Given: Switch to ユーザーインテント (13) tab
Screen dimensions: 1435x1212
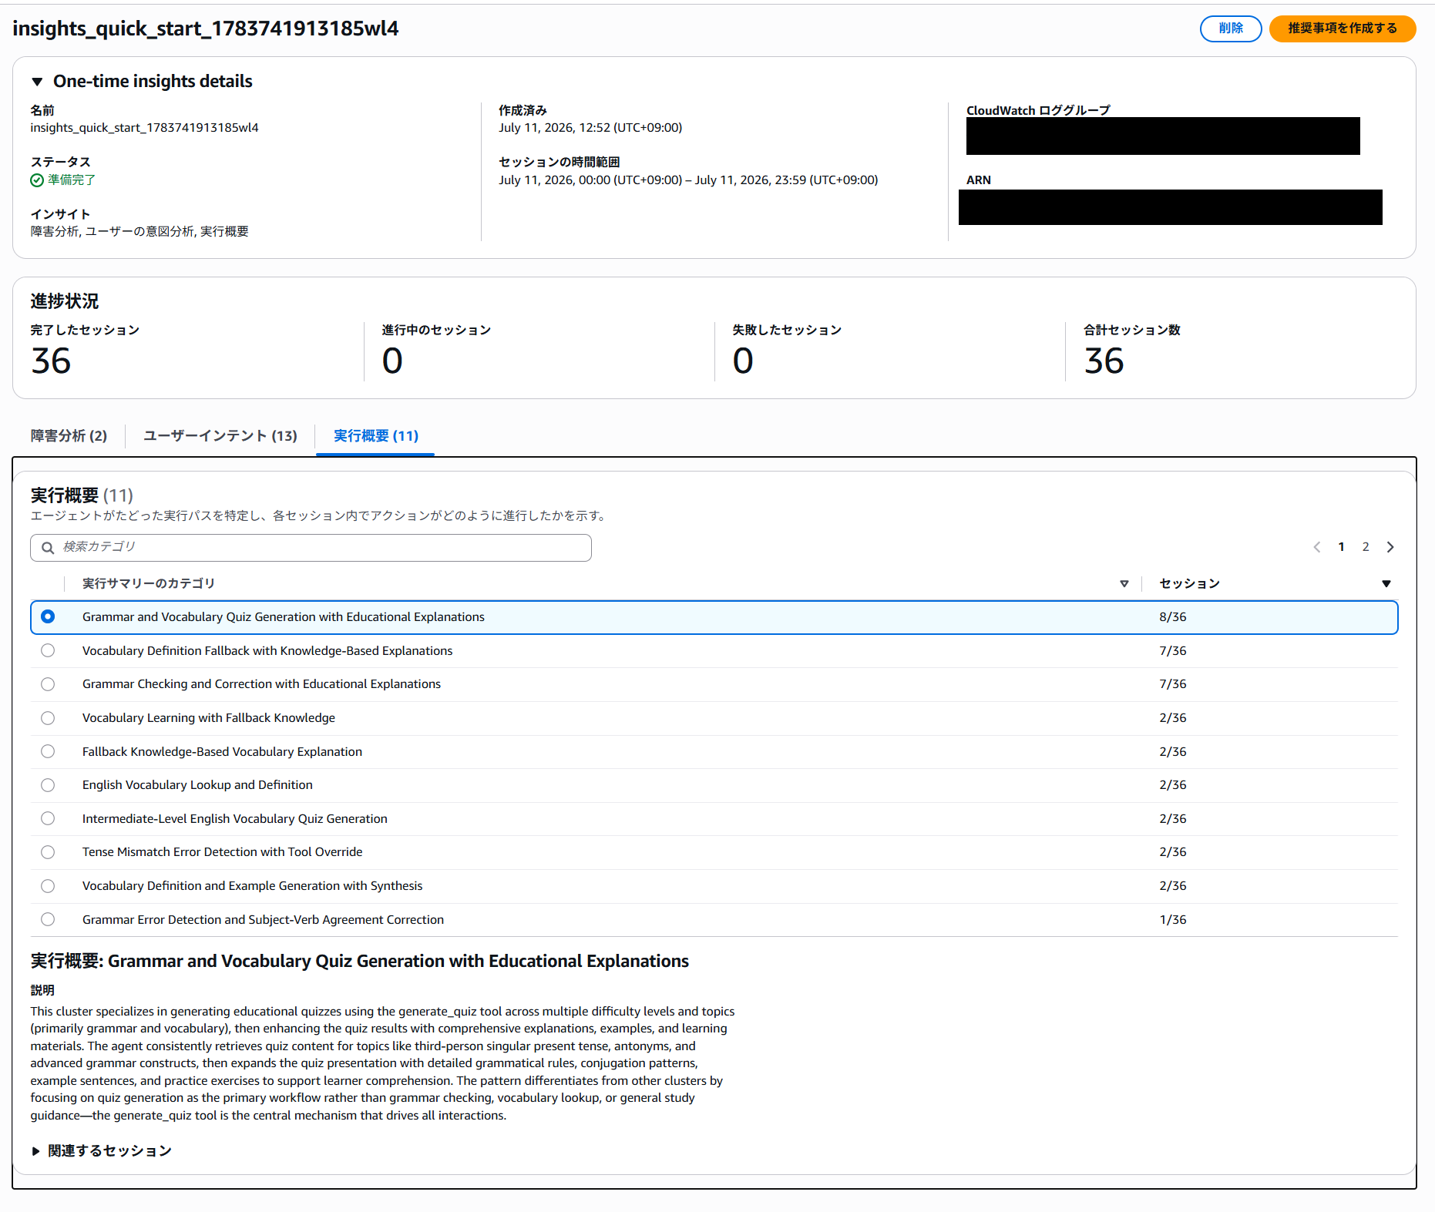Looking at the screenshot, I should tap(220, 436).
